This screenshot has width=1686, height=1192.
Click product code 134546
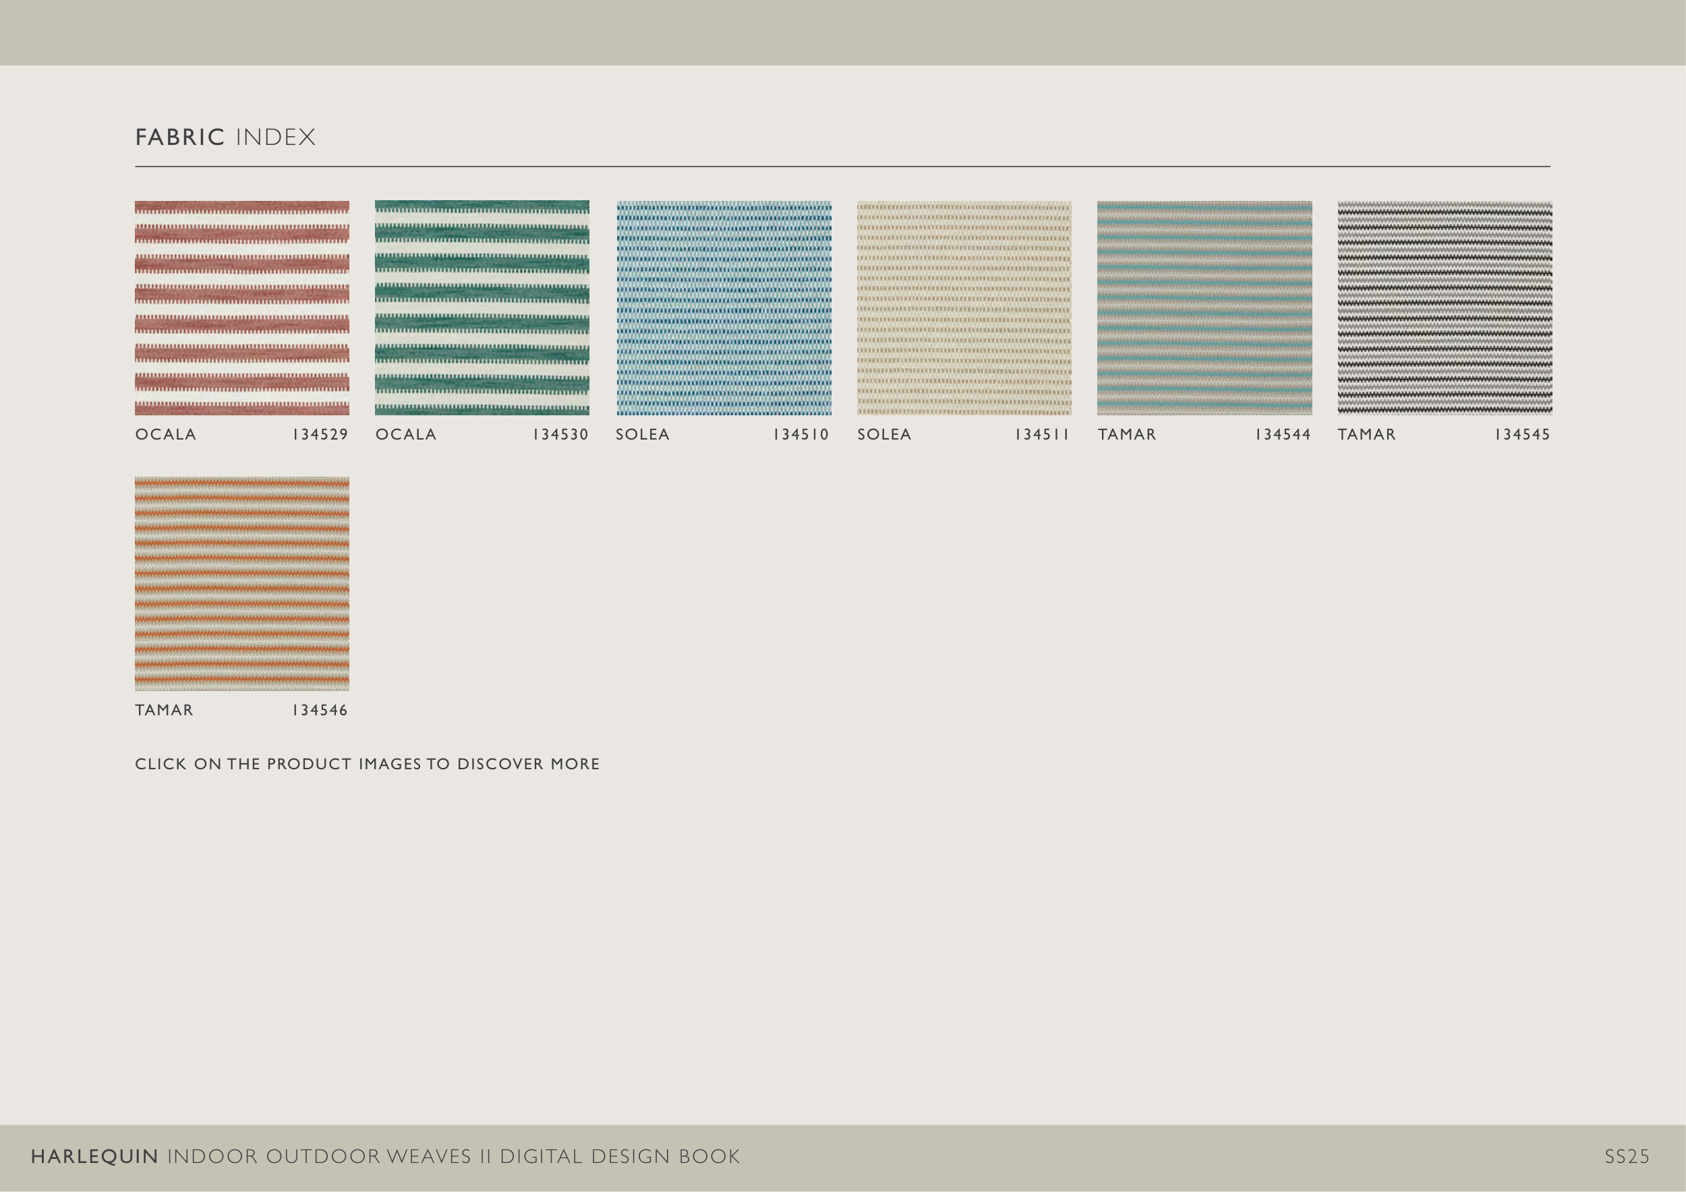pos(320,711)
